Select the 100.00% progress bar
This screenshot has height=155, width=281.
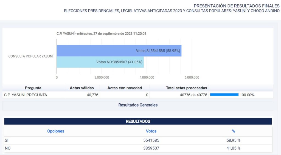pos(224,95)
